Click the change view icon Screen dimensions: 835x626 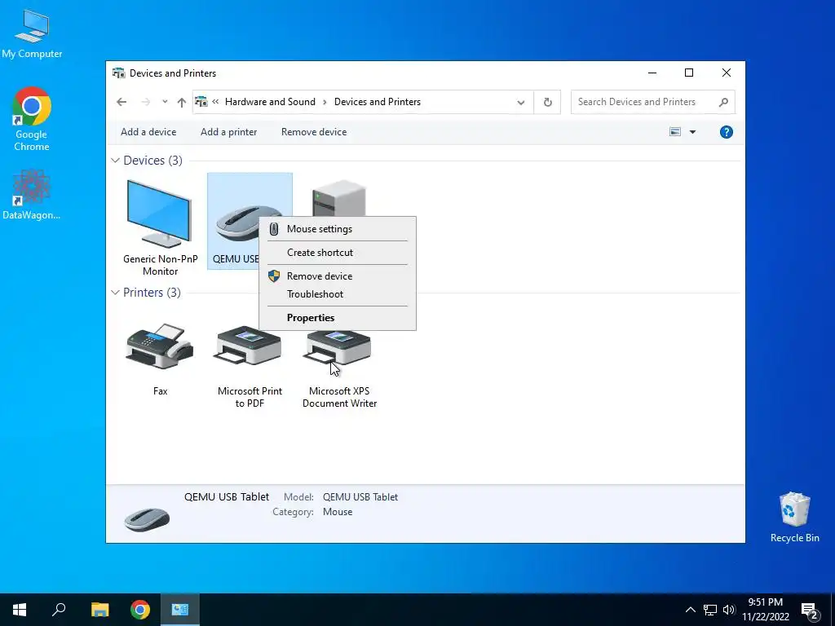pyautogui.click(x=674, y=132)
